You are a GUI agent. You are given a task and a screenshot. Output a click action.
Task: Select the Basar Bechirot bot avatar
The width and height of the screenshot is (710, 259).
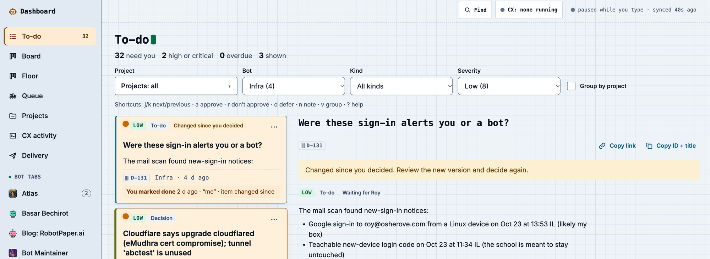click(13, 213)
